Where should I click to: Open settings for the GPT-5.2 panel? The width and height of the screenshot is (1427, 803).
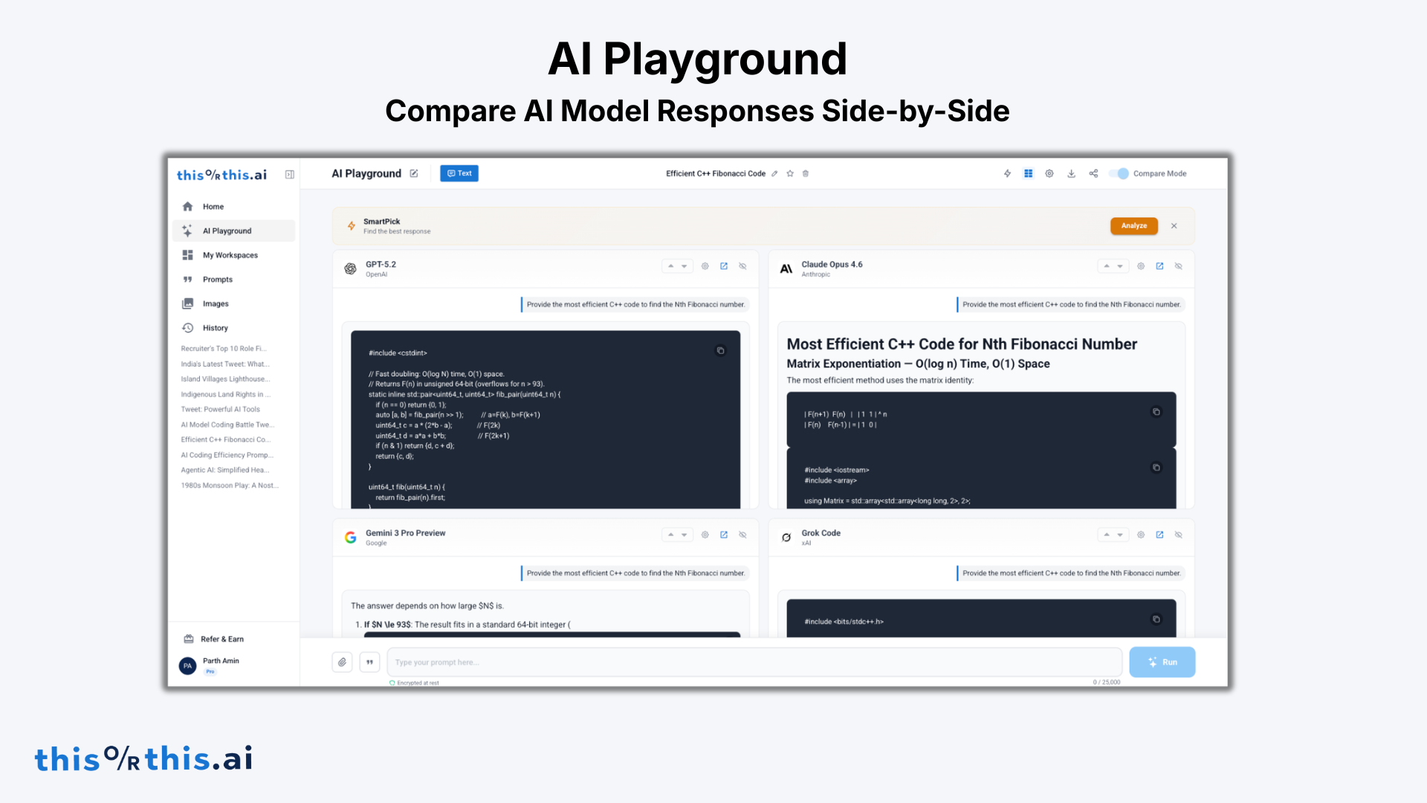click(705, 265)
